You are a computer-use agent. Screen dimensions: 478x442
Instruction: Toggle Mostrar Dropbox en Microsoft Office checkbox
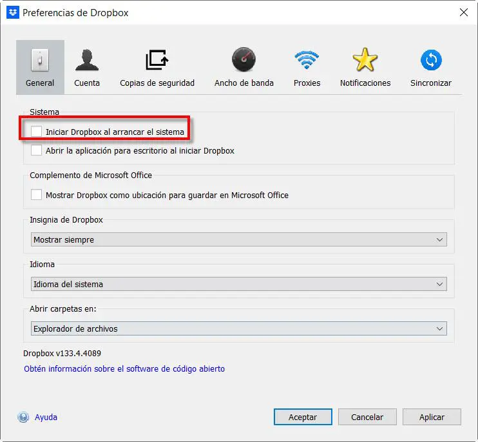tap(37, 195)
